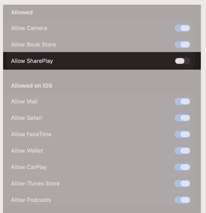Turn off Allow iTunes Store
The width and height of the screenshot is (206, 213).
[x=182, y=183]
